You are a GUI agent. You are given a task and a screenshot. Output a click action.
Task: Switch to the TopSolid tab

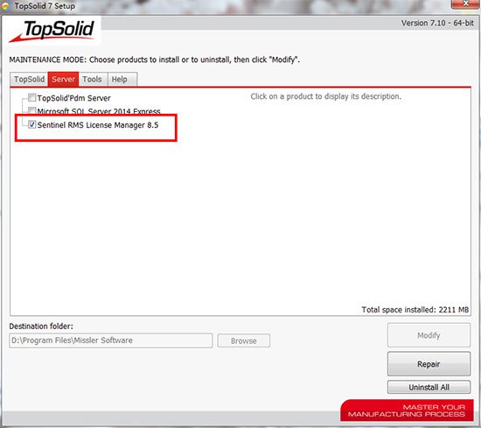coord(29,80)
